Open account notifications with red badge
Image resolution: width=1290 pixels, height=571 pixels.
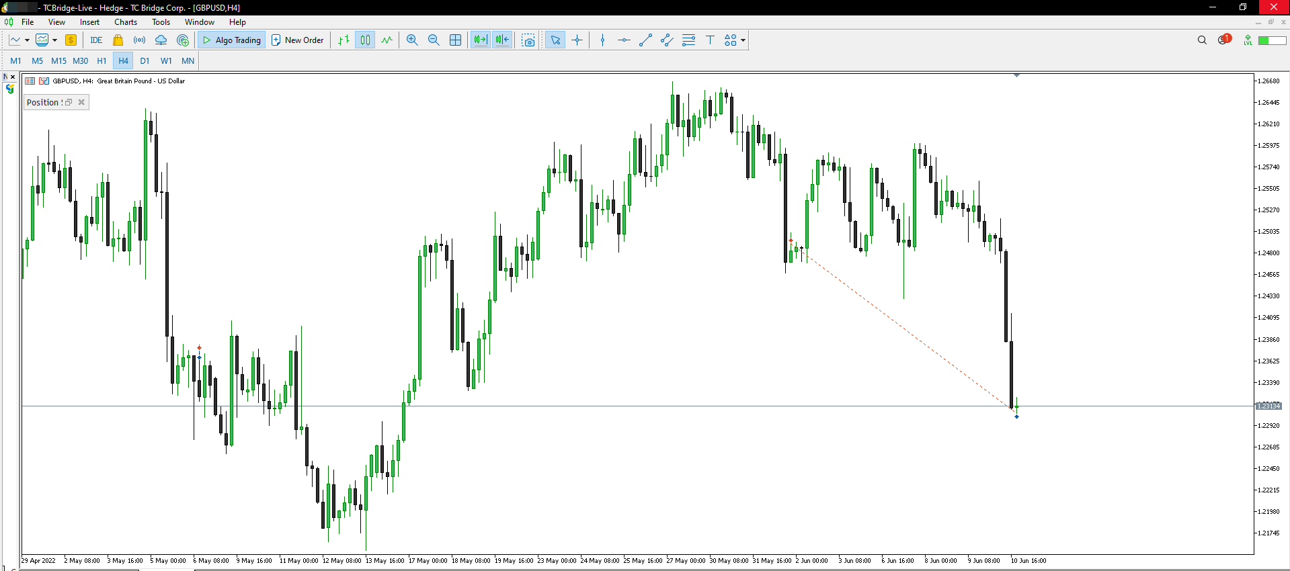point(1224,40)
